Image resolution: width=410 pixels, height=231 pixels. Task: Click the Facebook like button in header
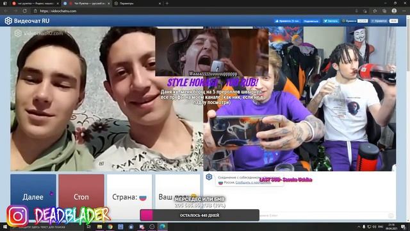point(287,21)
